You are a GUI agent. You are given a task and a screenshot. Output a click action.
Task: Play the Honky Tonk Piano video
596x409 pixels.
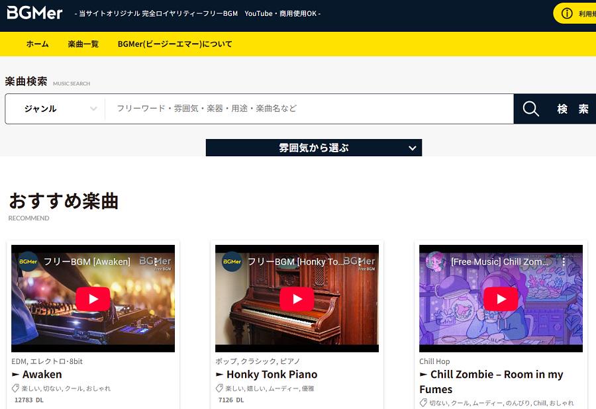(297, 298)
